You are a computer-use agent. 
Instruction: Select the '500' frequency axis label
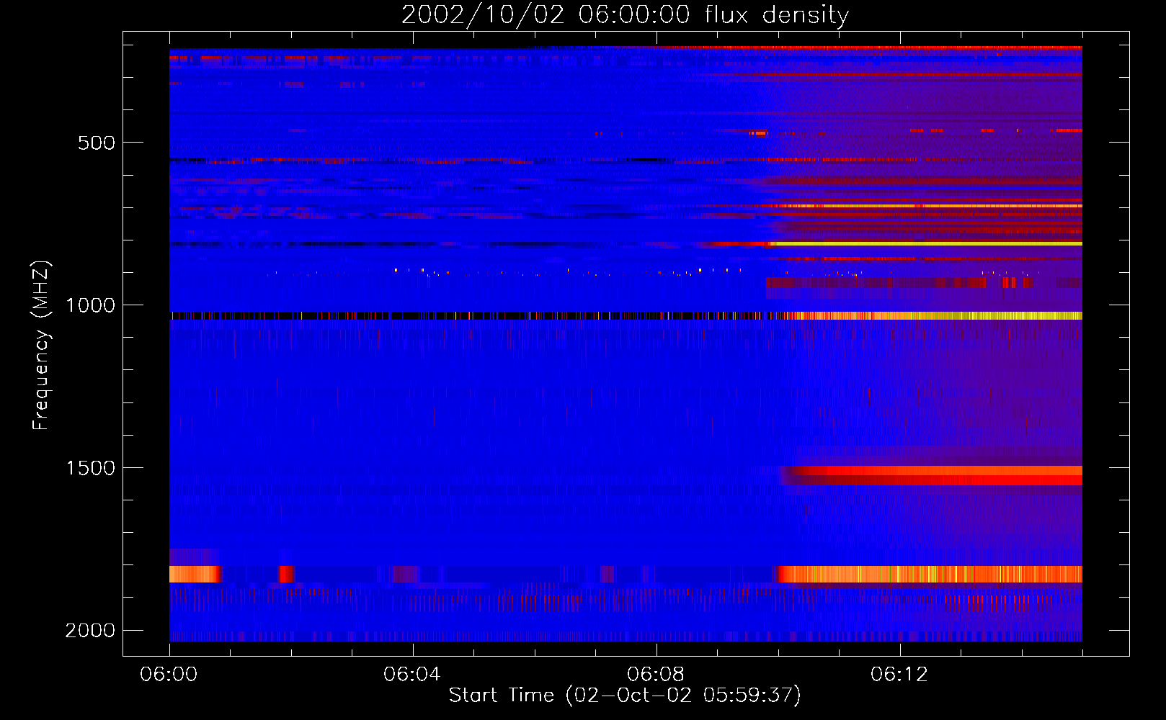click(x=97, y=143)
